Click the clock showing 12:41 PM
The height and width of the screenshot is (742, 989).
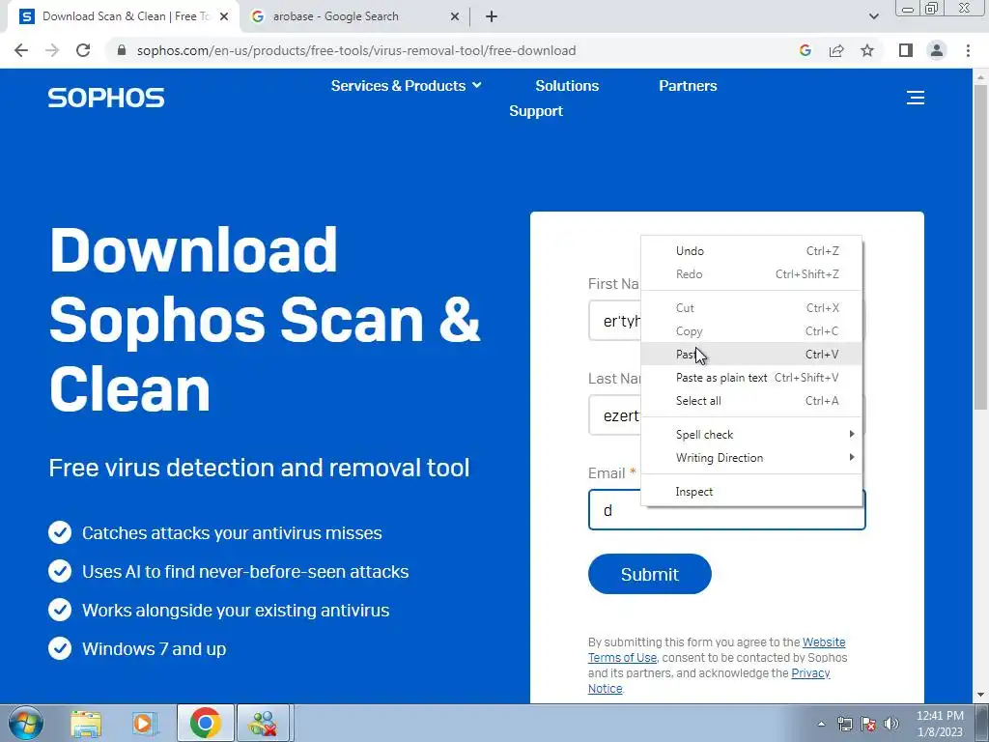point(940,724)
